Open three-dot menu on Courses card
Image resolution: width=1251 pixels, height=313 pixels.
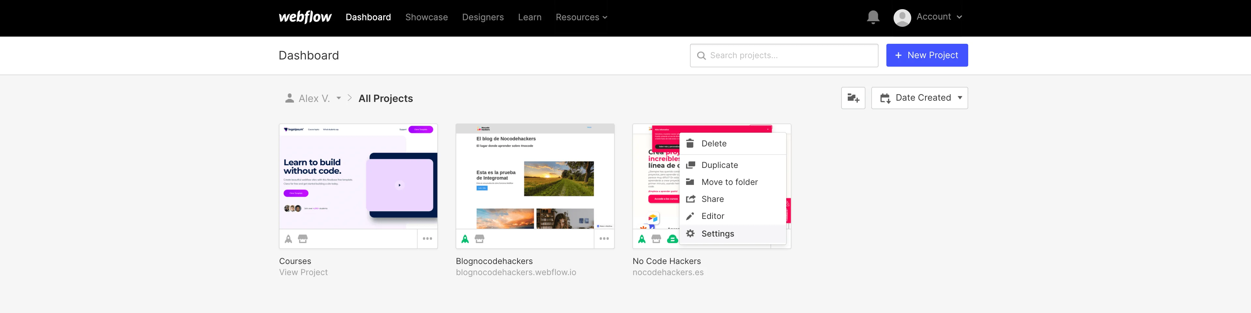(x=427, y=239)
